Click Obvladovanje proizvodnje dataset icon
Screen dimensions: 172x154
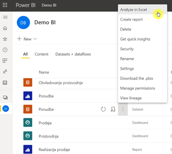point(28,82)
